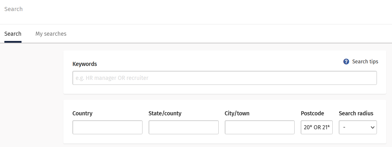Open the Search tips link
The image size is (392, 147).
click(365, 62)
